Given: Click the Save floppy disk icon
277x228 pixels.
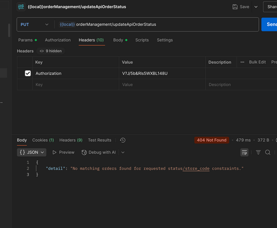Looking at the screenshot, I should click(x=235, y=7).
